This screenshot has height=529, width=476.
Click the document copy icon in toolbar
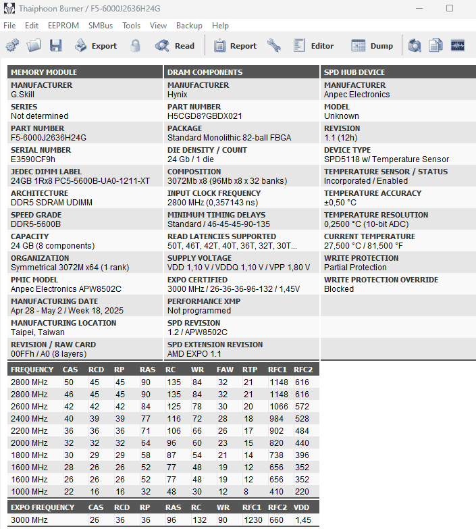click(435, 45)
